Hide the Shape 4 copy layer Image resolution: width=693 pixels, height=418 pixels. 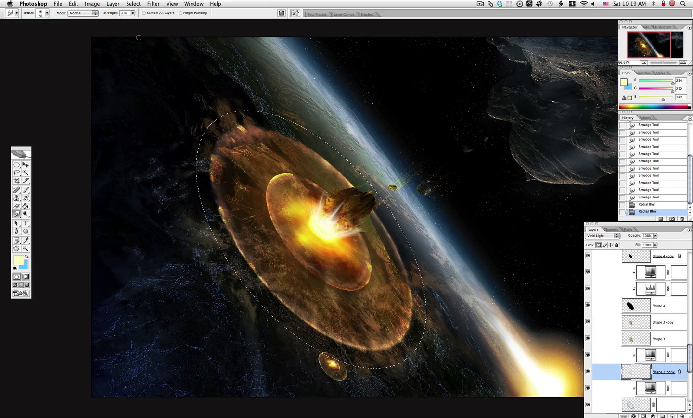click(588, 256)
